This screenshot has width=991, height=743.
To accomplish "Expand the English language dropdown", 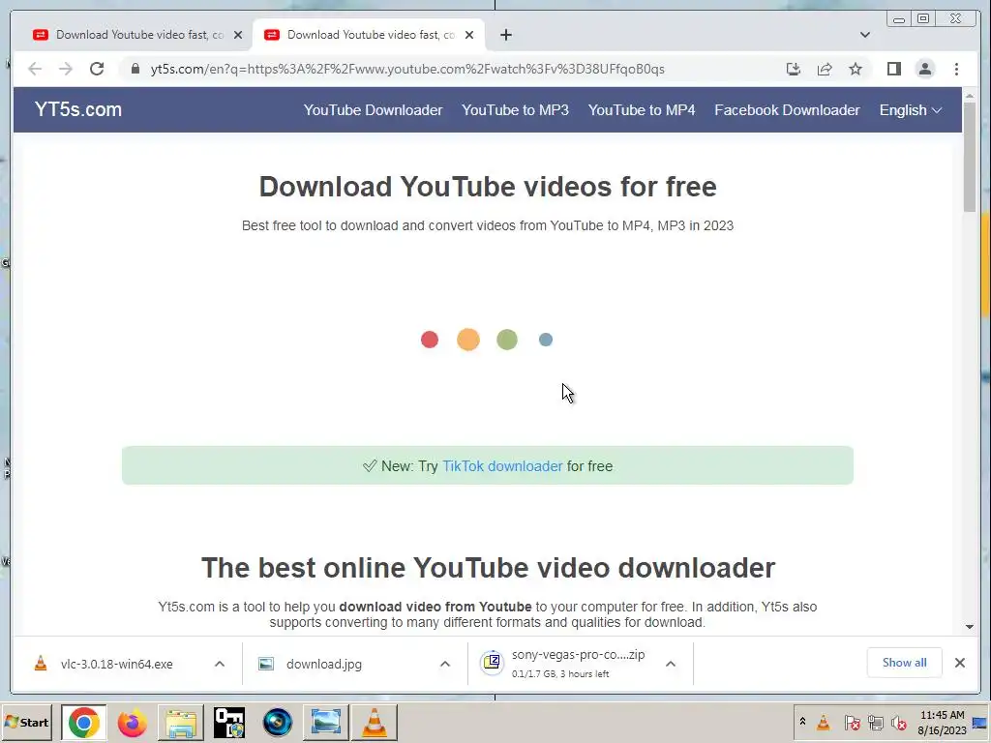I will click(910, 110).
